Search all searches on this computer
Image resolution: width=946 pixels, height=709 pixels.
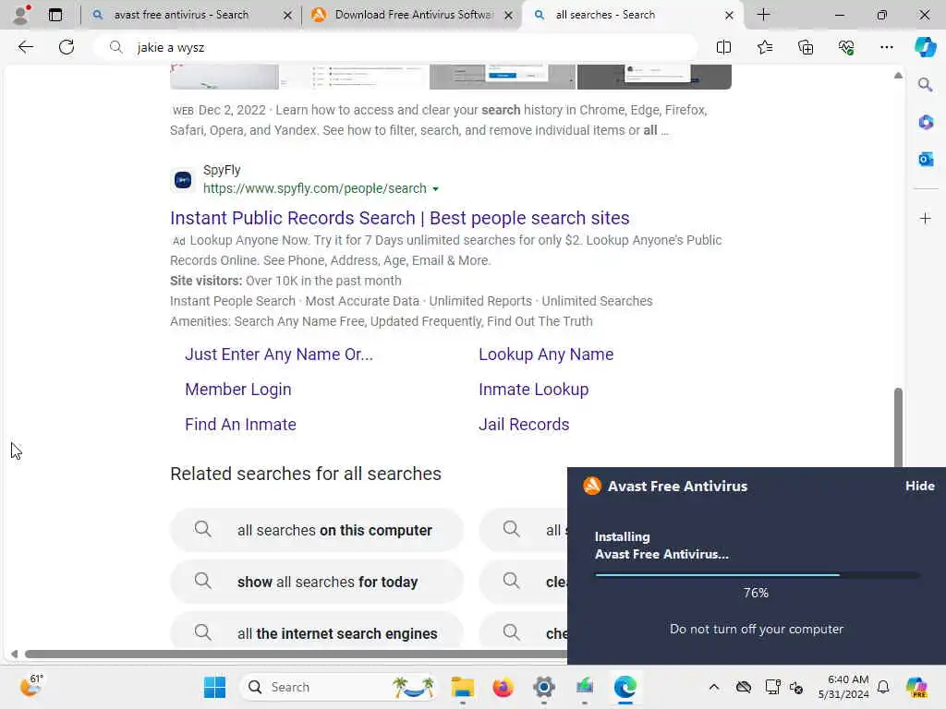(317, 530)
